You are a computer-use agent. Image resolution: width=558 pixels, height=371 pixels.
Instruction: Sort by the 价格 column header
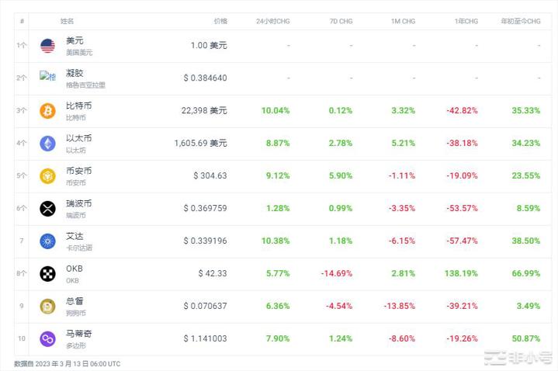[x=220, y=21]
